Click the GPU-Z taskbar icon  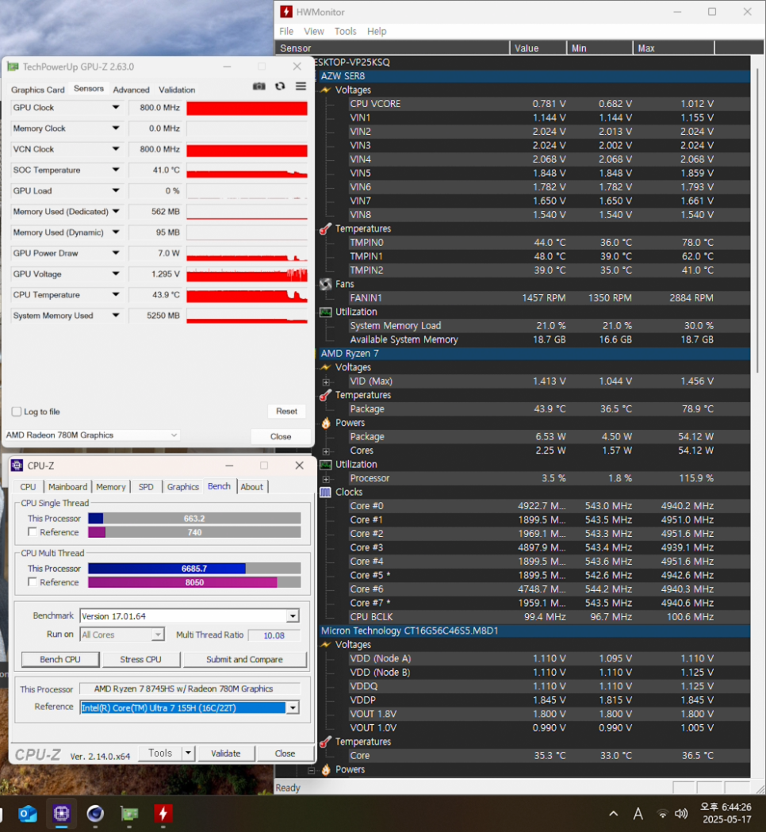pyautogui.click(x=129, y=814)
